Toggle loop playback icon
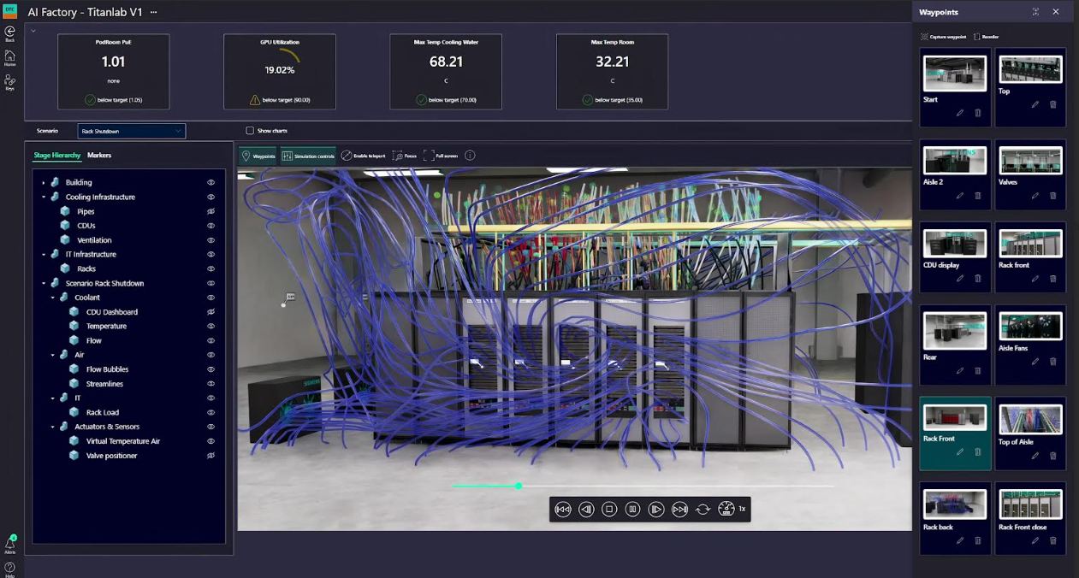This screenshot has width=1079, height=578. tap(703, 509)
